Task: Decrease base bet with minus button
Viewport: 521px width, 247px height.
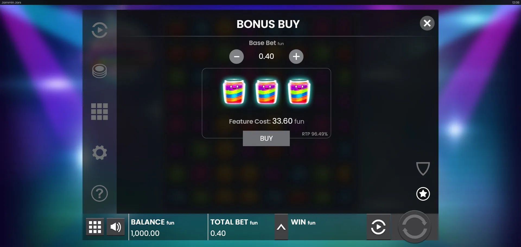Action: [237, 56]
